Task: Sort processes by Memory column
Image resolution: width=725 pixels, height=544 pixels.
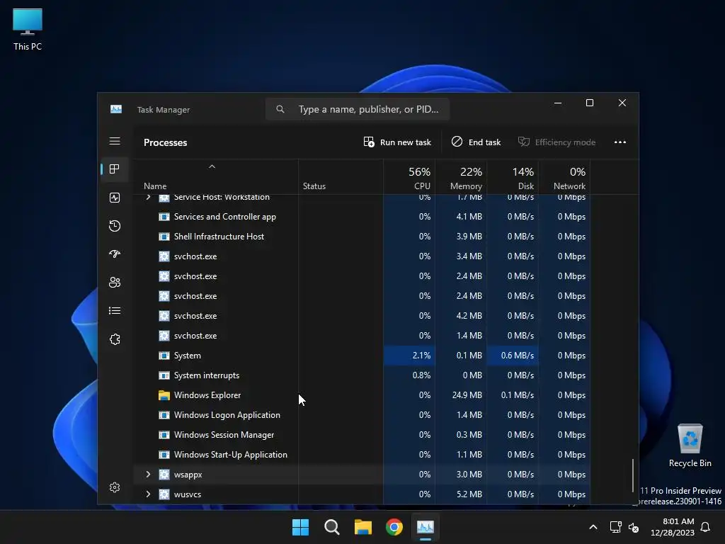Action: (x=461, y=178)
